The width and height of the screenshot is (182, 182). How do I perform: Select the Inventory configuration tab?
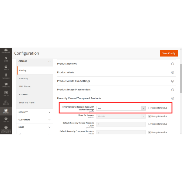pyautogui.click(x=24, y=79)
